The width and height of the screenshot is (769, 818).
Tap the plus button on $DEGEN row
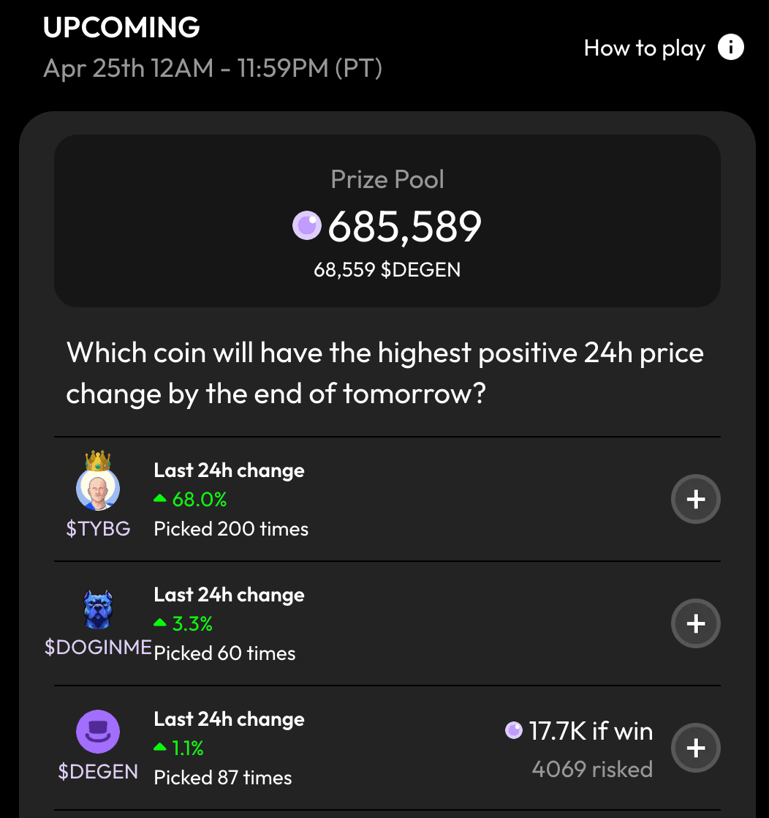696,748
